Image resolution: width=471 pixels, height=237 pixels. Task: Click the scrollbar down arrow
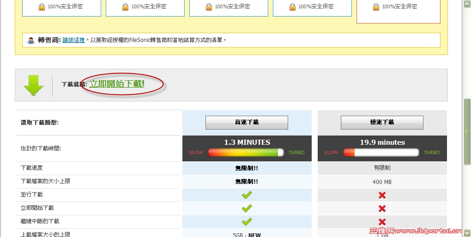tap(467, 232)
